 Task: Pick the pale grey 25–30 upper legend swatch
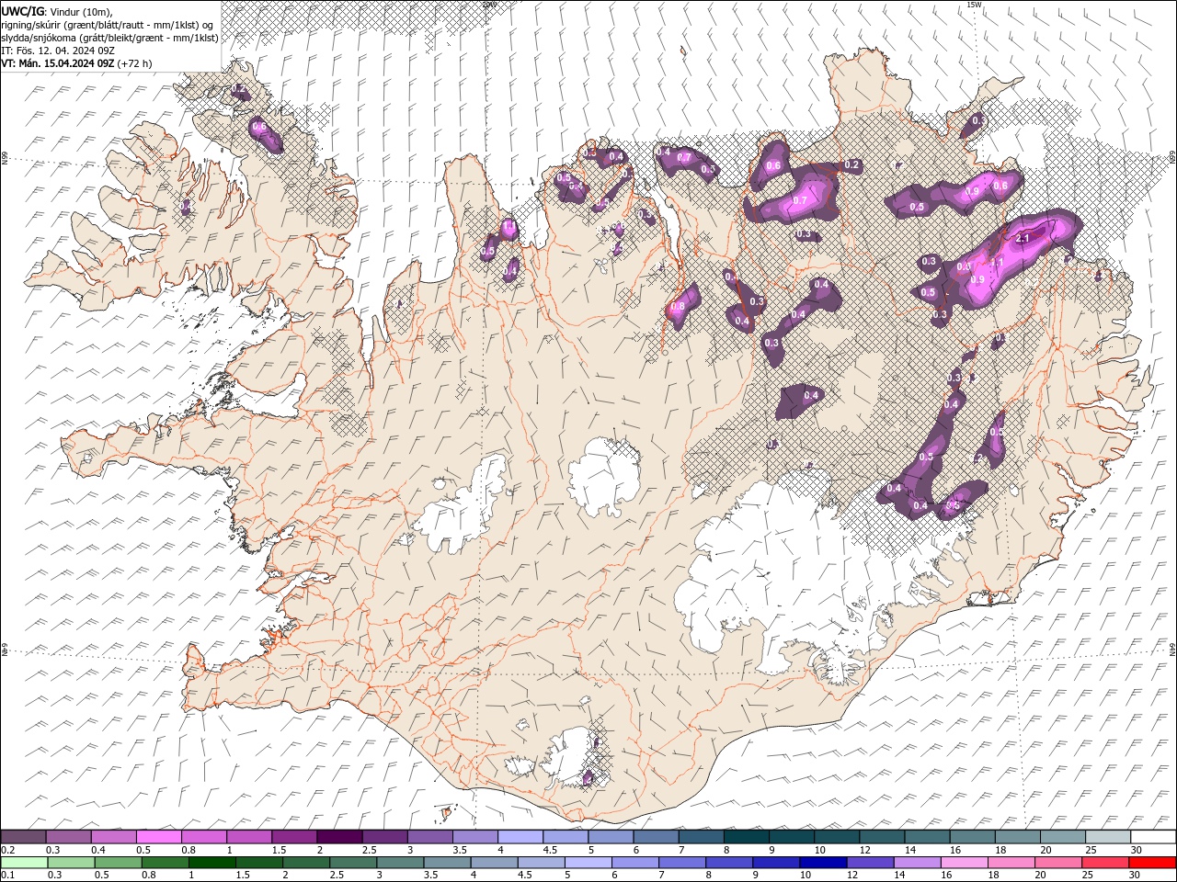click(x=1108, y=837)
